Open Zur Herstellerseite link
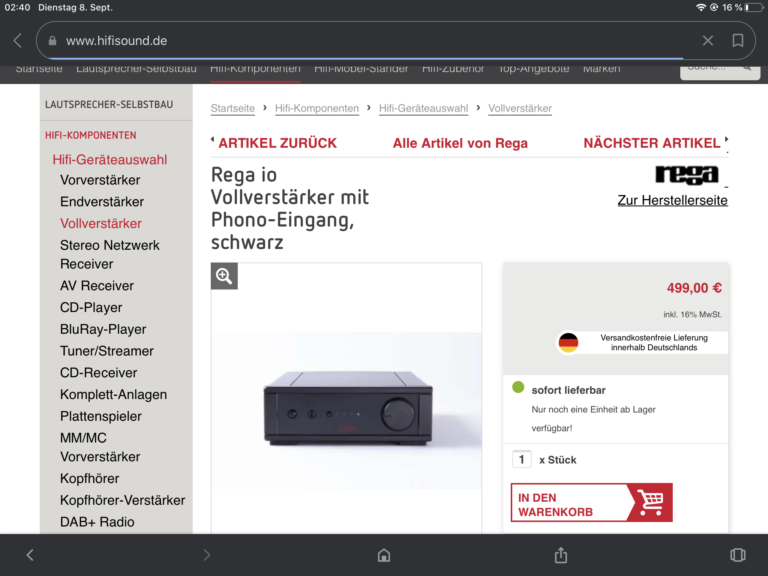The image size is (768, 576). point(673,200)
